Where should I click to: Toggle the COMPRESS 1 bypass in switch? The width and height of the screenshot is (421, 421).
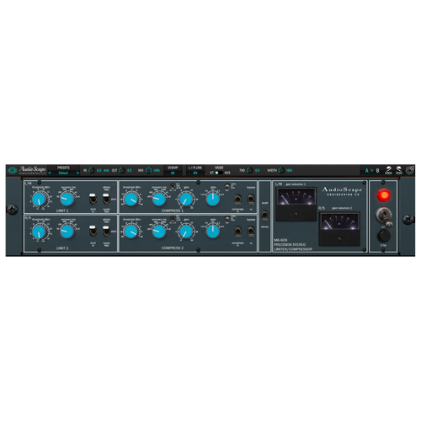251,200
